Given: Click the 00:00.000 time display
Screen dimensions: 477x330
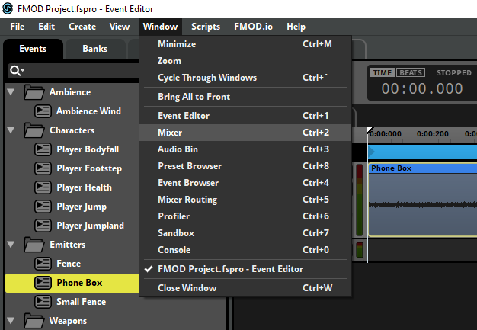Looking at the screenshot, I should [422, 89].
